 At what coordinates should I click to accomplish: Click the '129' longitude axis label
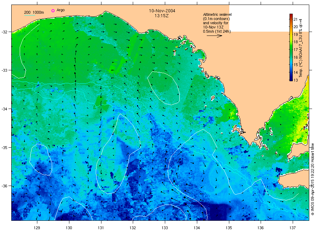pos(37,228)
